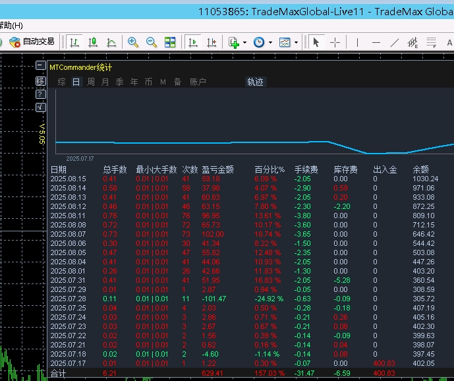This screenshot has width=454, height=381.
Task: Select the crosshair tool
Action: (335, 42)
